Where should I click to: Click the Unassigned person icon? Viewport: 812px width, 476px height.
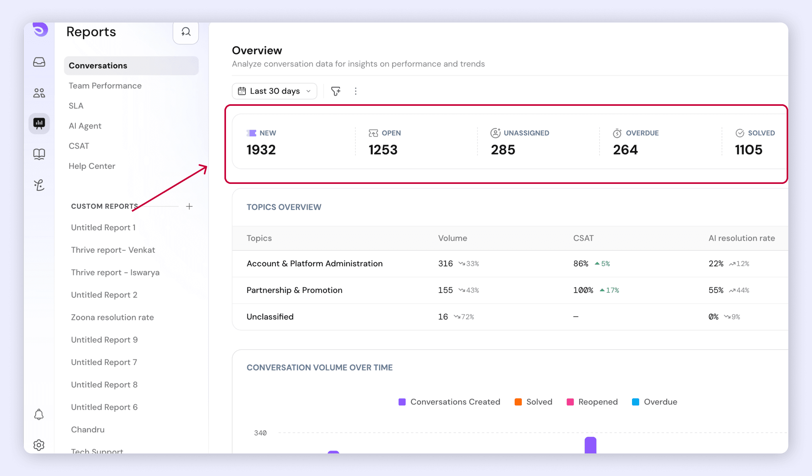click(x=496, y=133)
